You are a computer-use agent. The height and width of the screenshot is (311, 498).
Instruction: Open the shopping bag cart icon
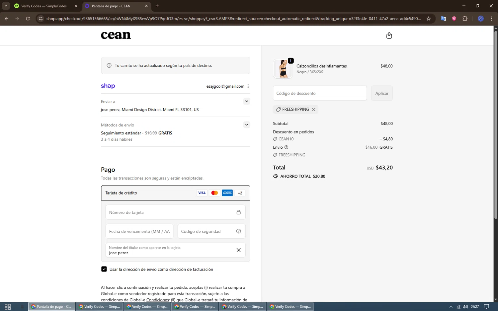(389, 36)
